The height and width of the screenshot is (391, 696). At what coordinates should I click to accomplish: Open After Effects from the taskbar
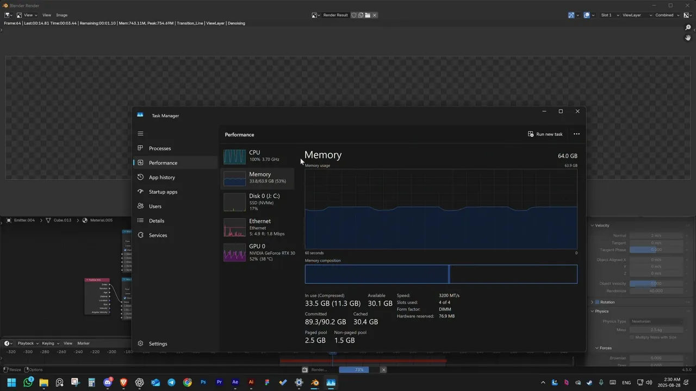pos(235,382)
